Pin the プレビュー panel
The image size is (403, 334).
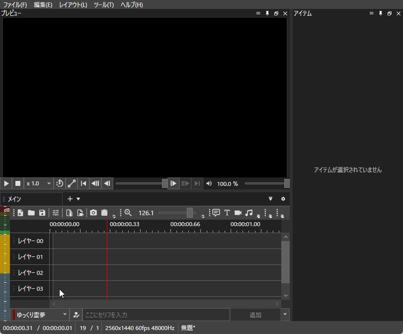267,13
